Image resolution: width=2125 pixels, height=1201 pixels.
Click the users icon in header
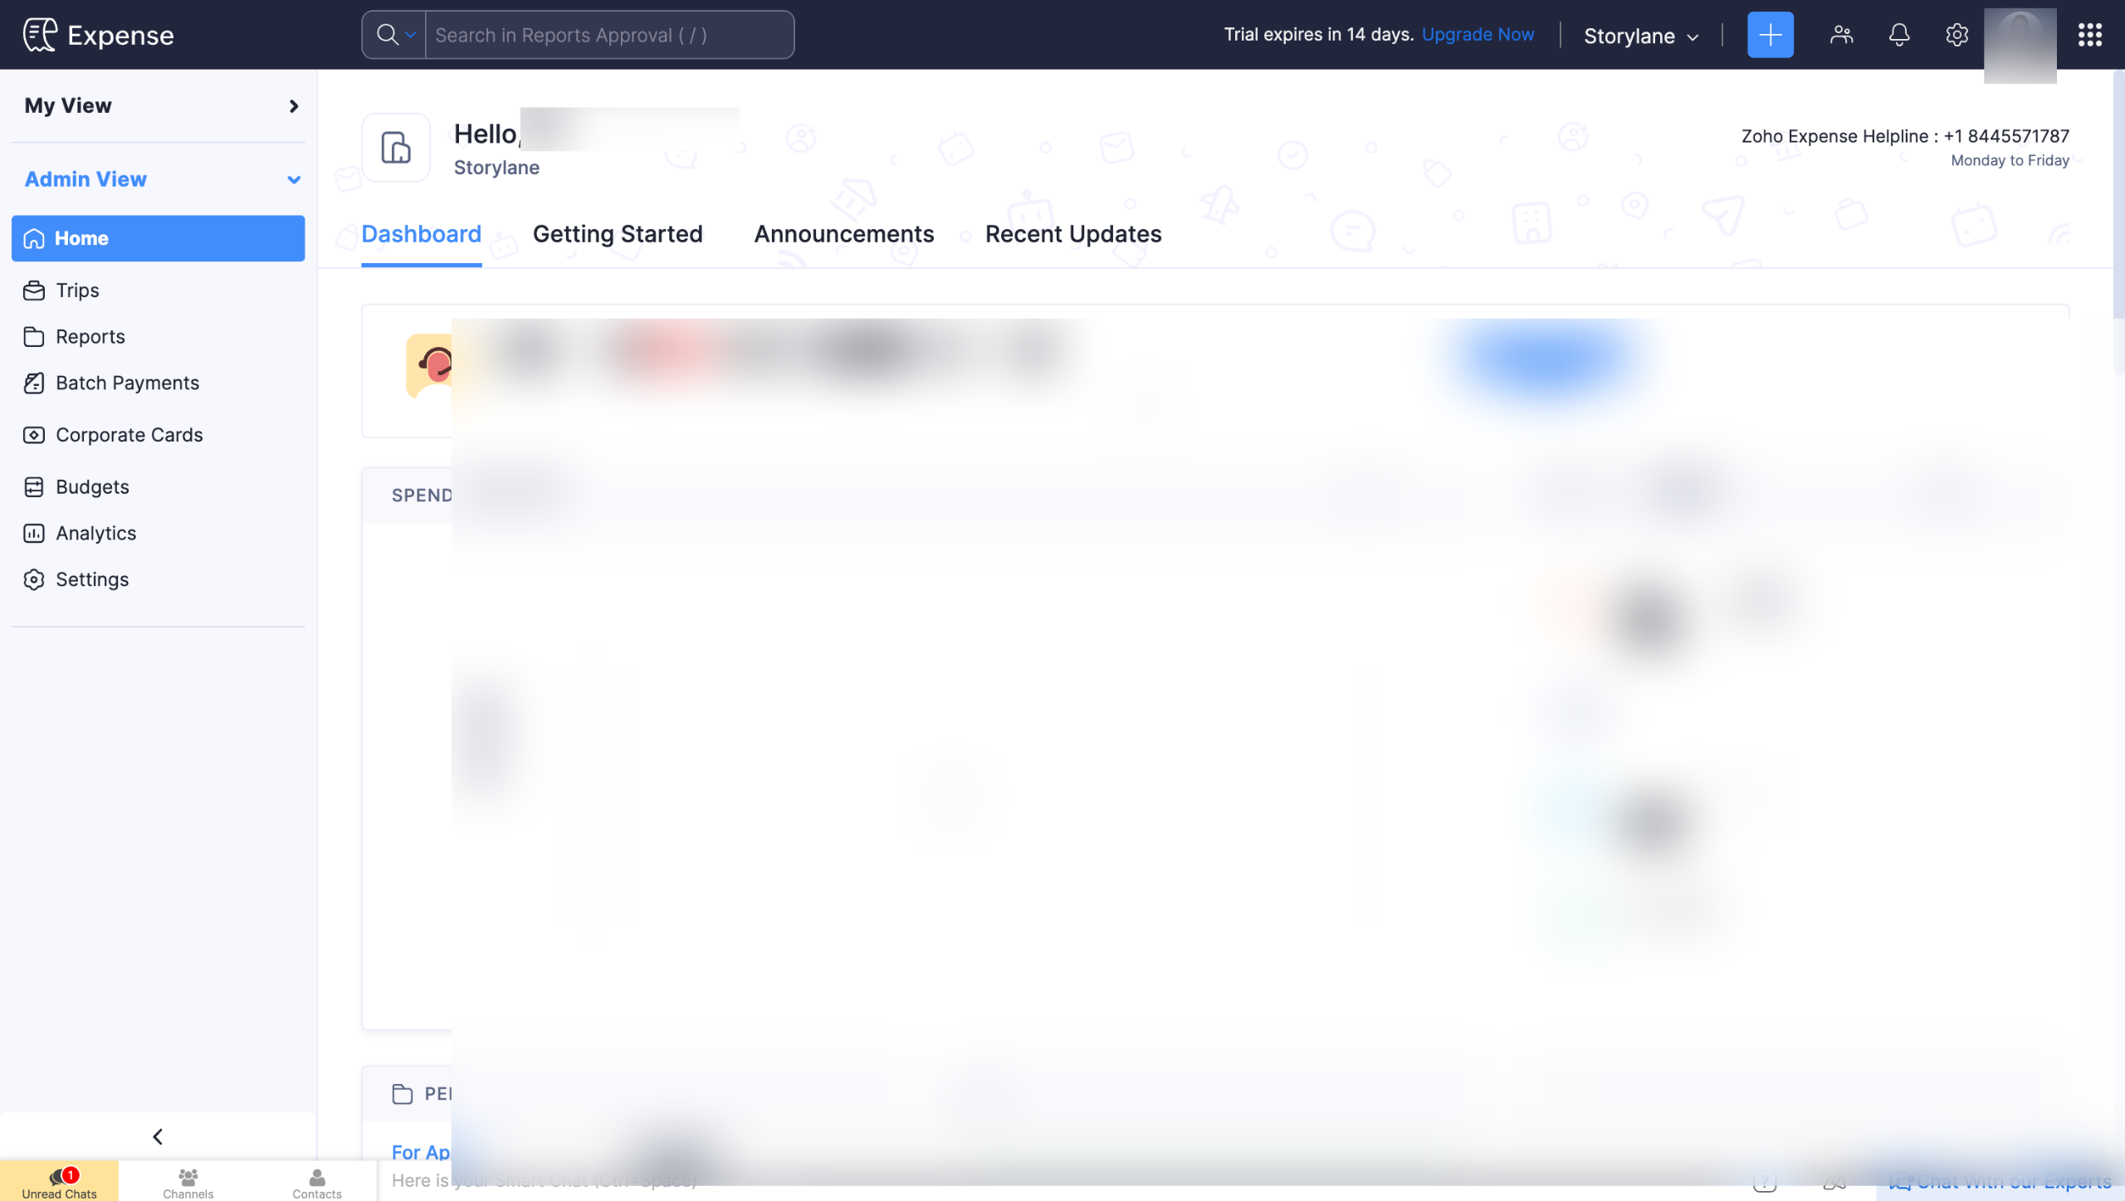(x=1841, y=35)
